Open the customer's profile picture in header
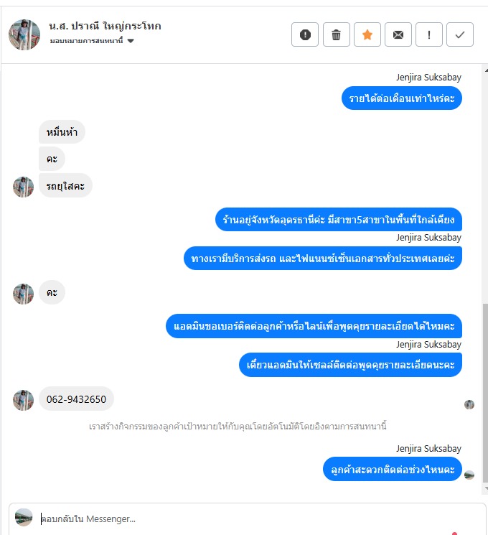The image size is (488, 535). click(x=24, y=34)
